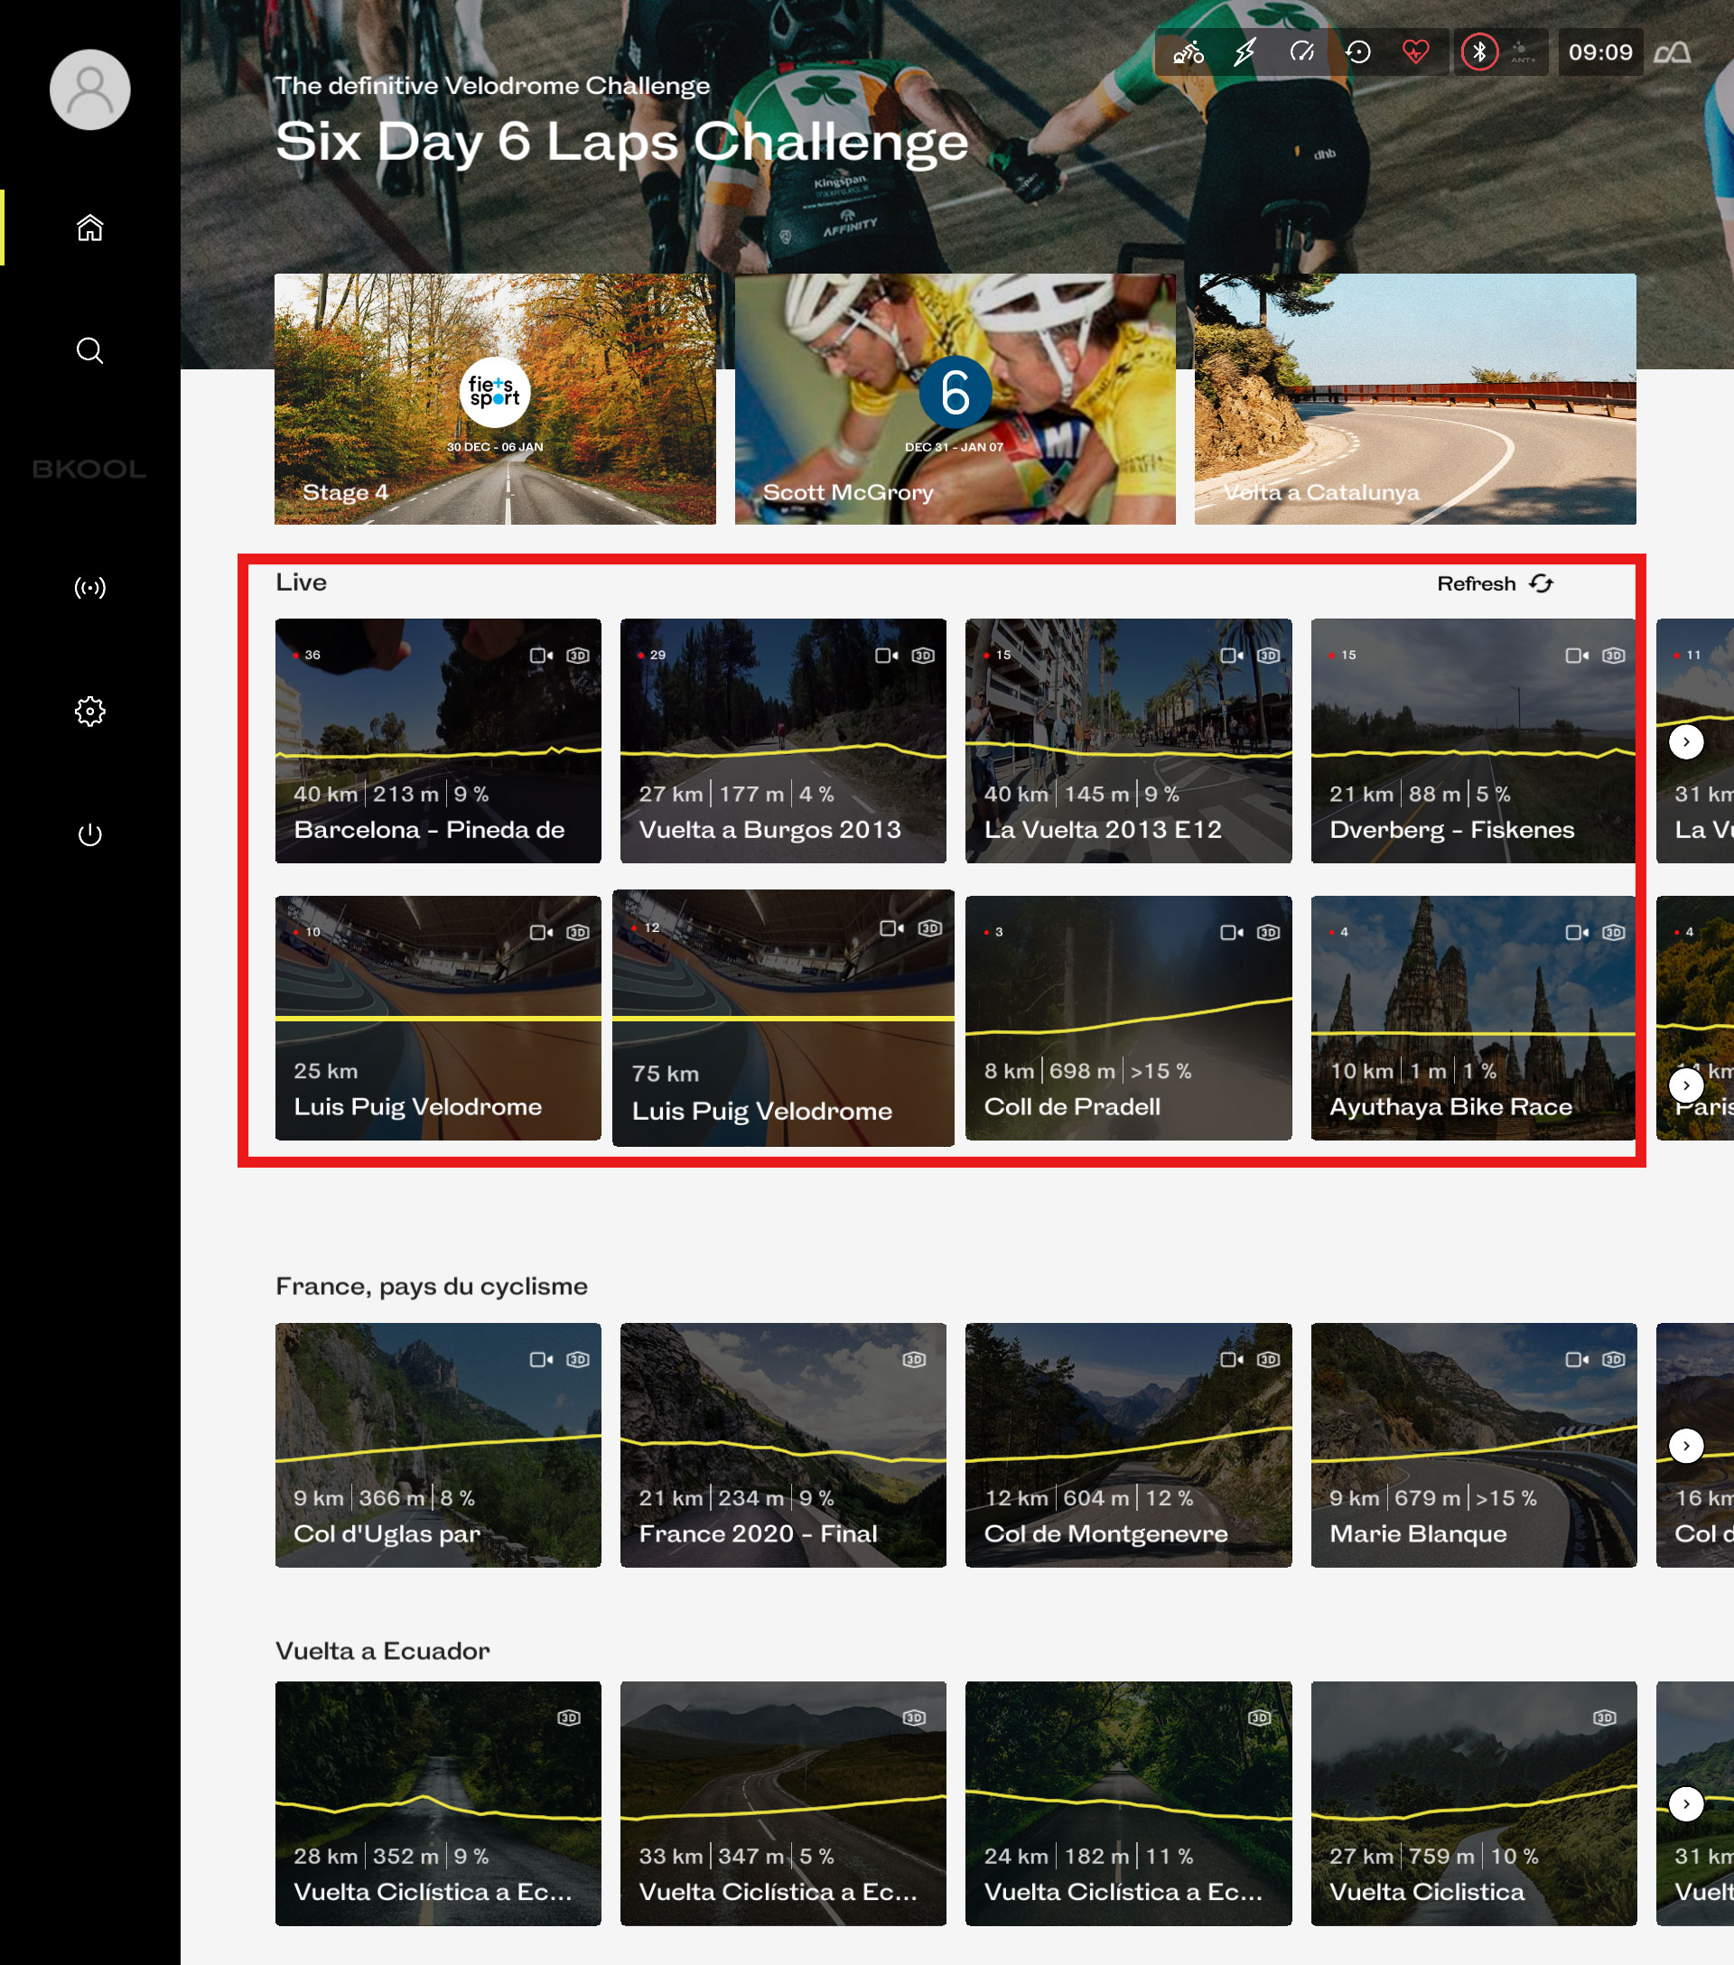1734x1965 pixels.
Task: Open the Volta a Catalunya banner
Action: point(1415,399)
